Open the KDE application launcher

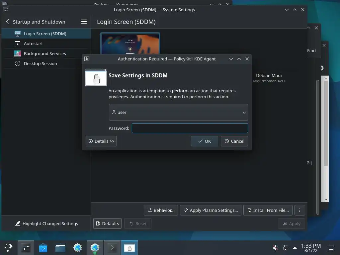click(8, 248)
